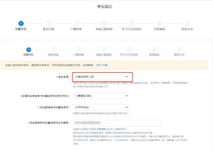This screenshot has height=153, width=213.
Task: Open the 字节 explanation link in yellow notice
Action: (x=99, y=65)
